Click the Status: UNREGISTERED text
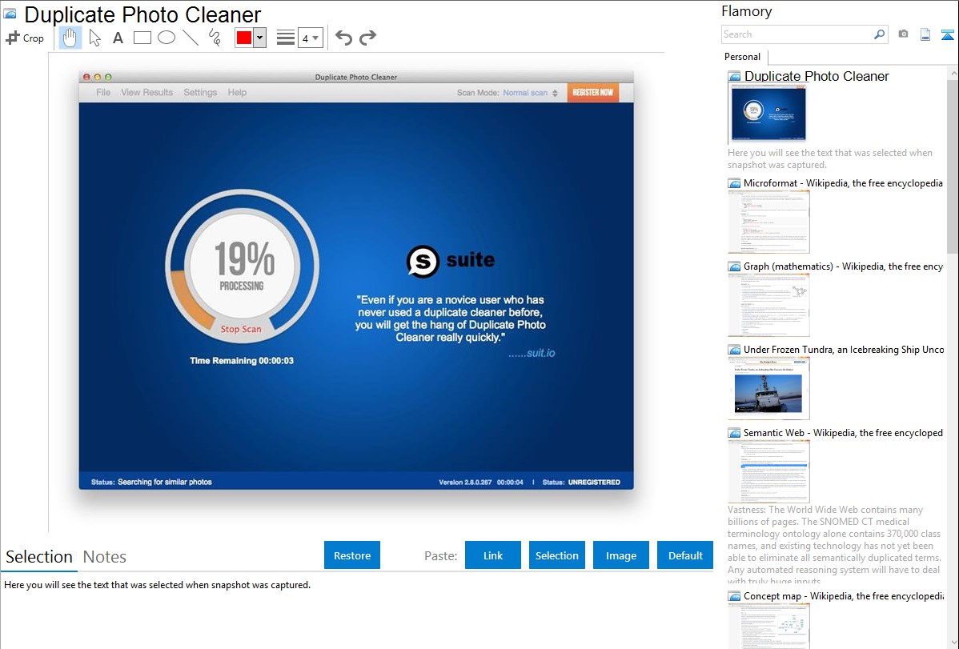 (581, 482)
